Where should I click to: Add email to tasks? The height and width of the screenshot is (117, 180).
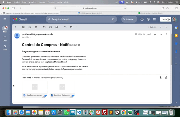(57, 27)
